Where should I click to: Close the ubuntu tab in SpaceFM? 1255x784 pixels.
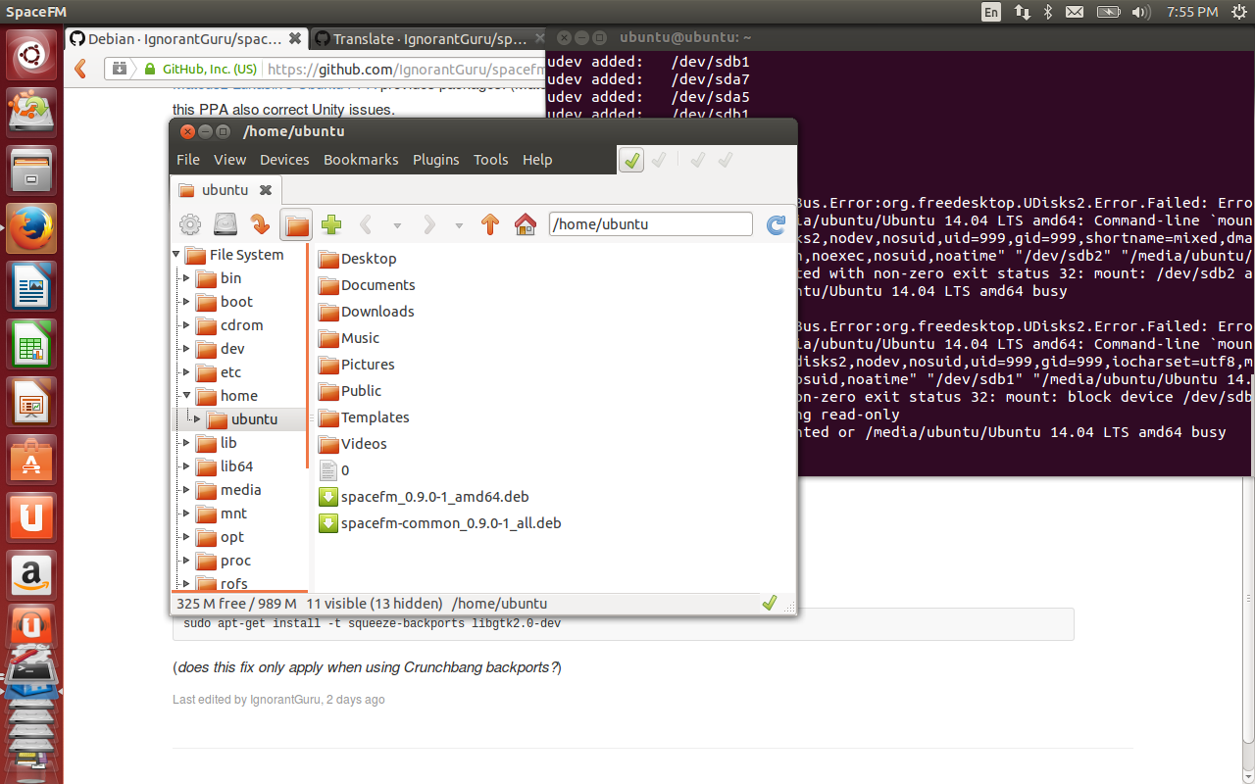tap(265, 190)
